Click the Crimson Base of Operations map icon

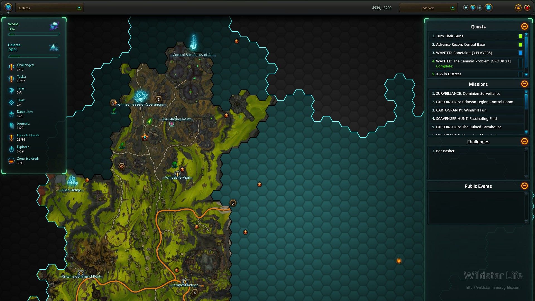(140, 96)
